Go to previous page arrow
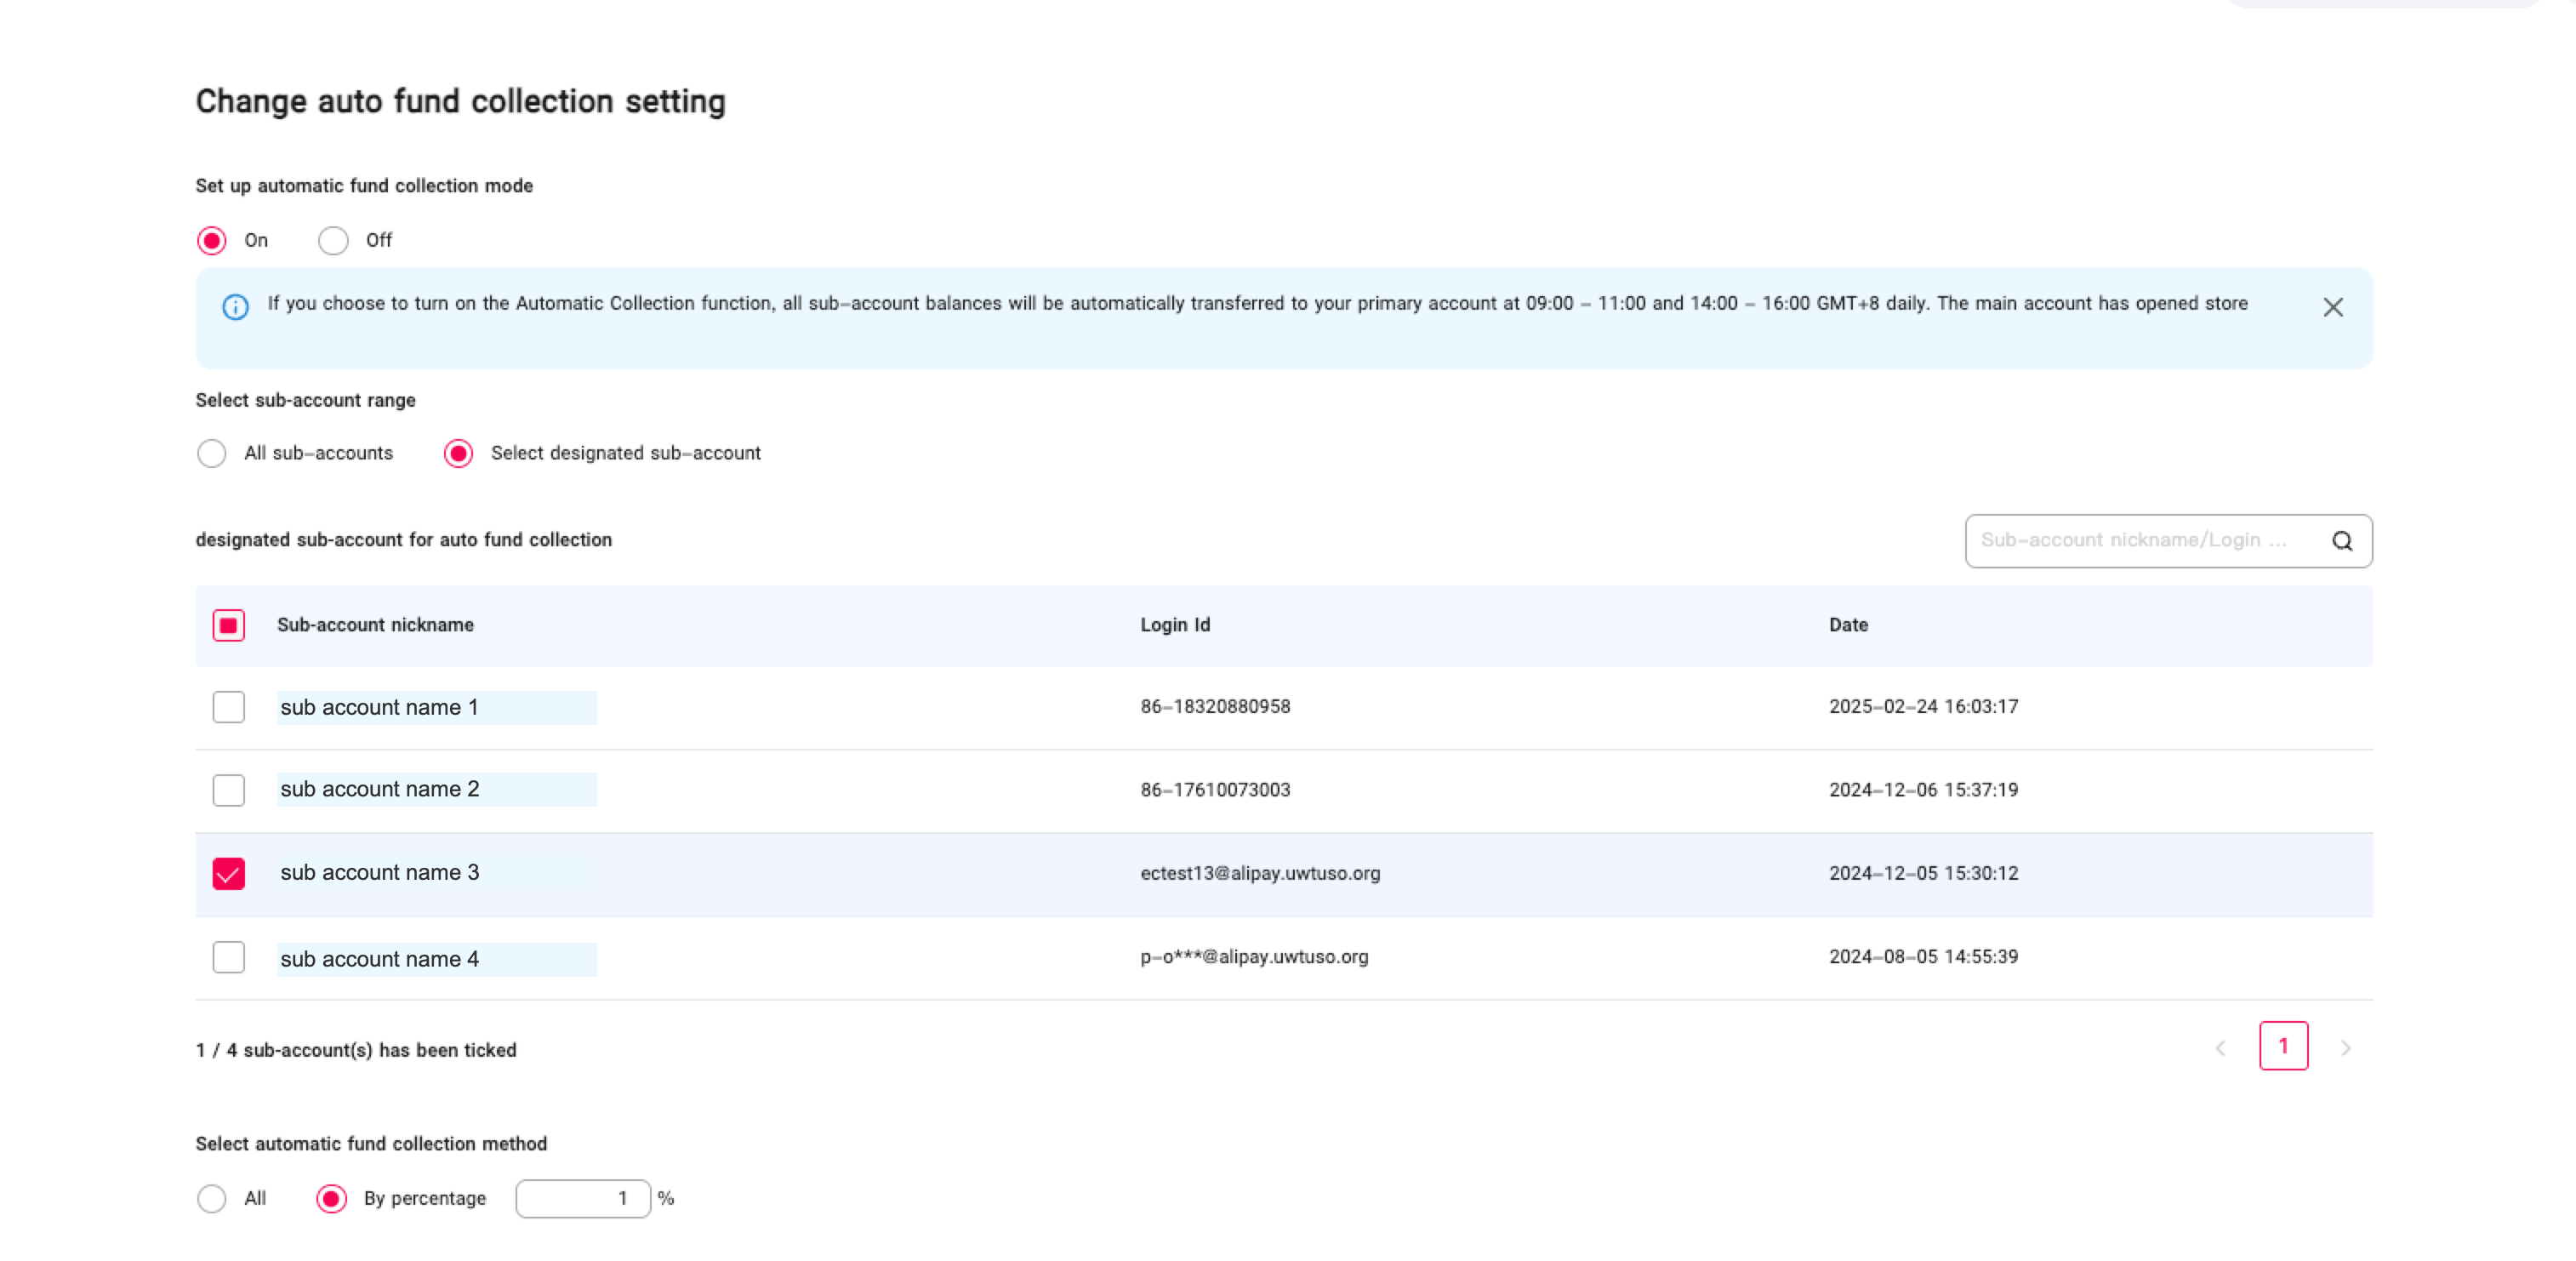The height and width of the screenshot is (1261, 2576). pyautogui.click(x=2220, y=1047)
